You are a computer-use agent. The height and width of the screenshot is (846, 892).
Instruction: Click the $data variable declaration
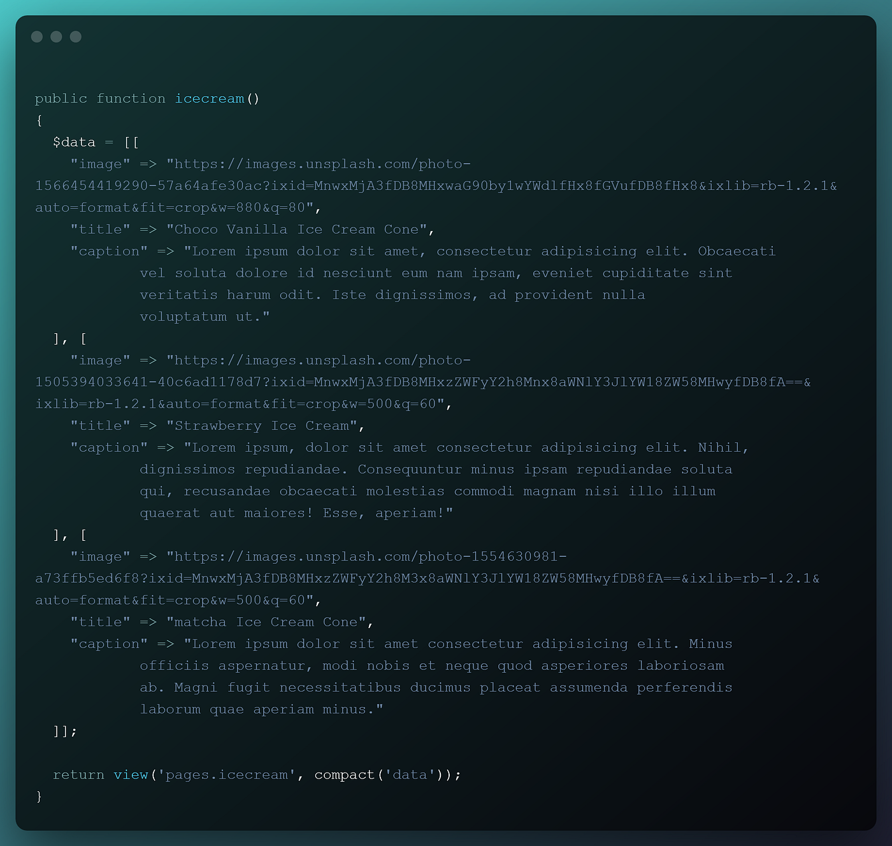click(75, 141)
